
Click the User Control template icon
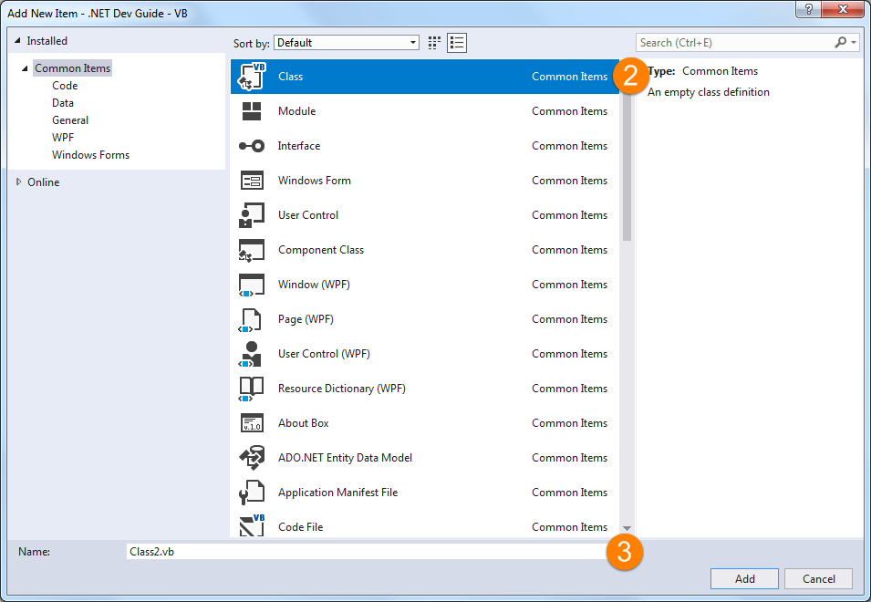coord(252,215)
